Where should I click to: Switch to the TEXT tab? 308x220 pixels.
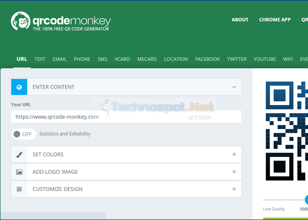coord(40,59)
